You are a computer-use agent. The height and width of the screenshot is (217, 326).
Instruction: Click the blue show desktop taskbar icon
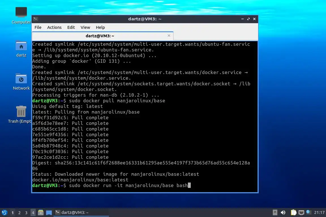(x=49, y=213)
